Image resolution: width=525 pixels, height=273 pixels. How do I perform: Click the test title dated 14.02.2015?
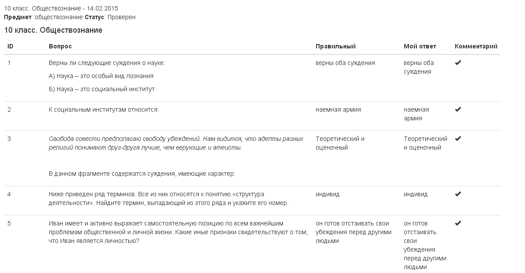[x=61, y=8]
